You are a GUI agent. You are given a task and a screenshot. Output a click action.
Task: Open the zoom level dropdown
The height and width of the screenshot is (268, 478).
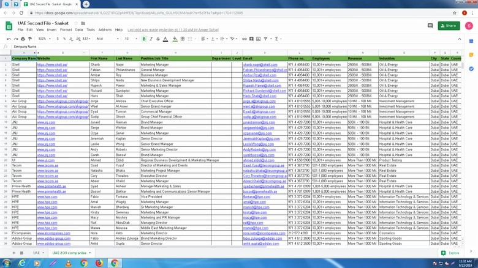click(x=44, y=39)
